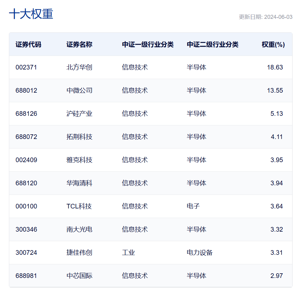295x294 pixels.
Task: Click 信息技术 in the 北方华创 row
Action: point(135,67)
